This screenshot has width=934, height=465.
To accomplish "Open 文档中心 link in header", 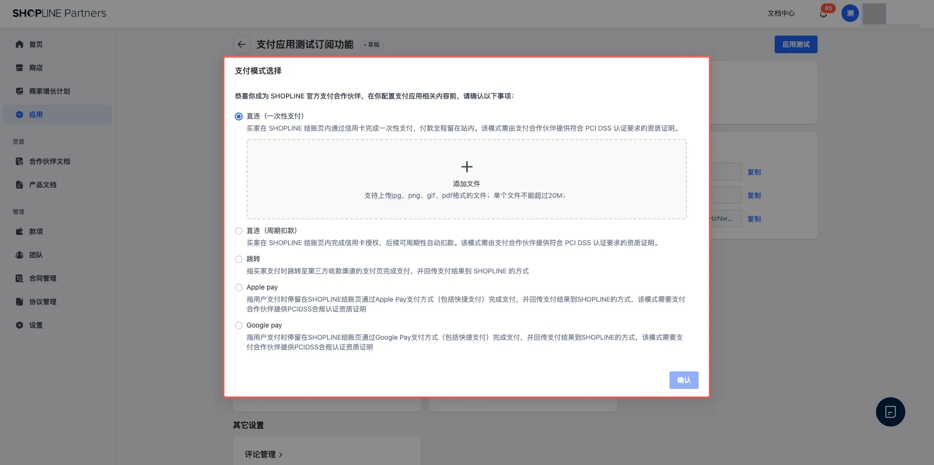I will click(781, 13).
